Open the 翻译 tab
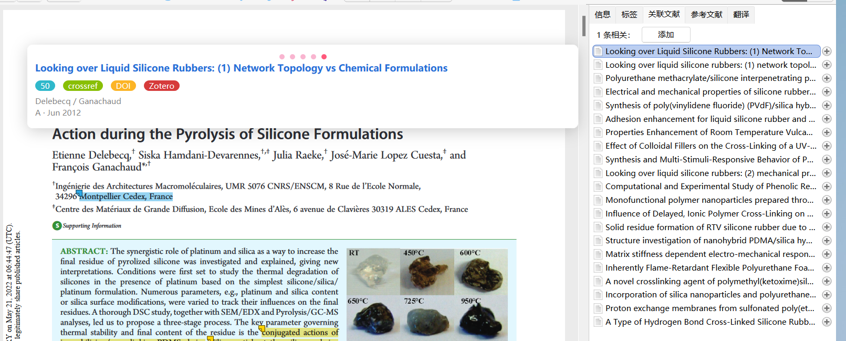The image size is (846, 341). coord(741,15)
